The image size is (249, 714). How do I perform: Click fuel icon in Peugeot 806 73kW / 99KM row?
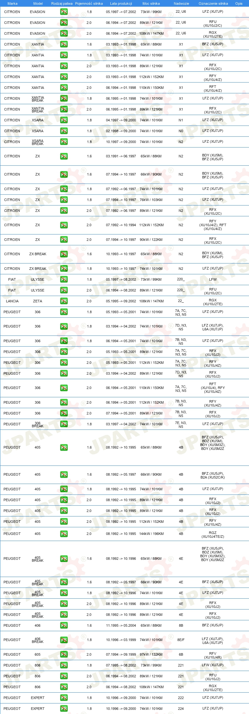pos(64,665)
